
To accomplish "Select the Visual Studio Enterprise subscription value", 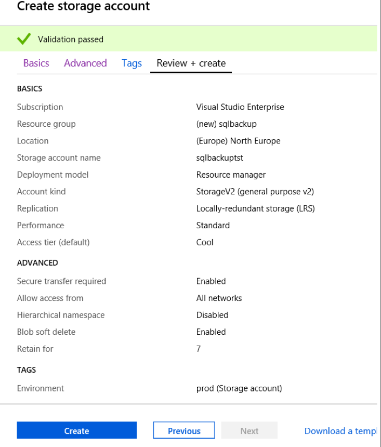I will (x=240, y=107).
